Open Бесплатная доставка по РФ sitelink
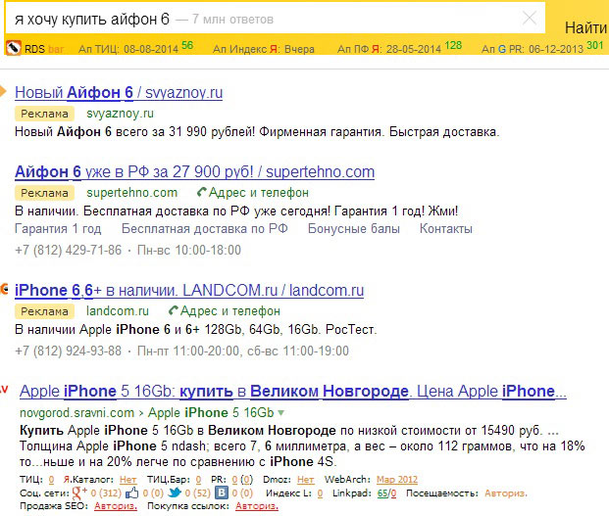 [205, 229]
